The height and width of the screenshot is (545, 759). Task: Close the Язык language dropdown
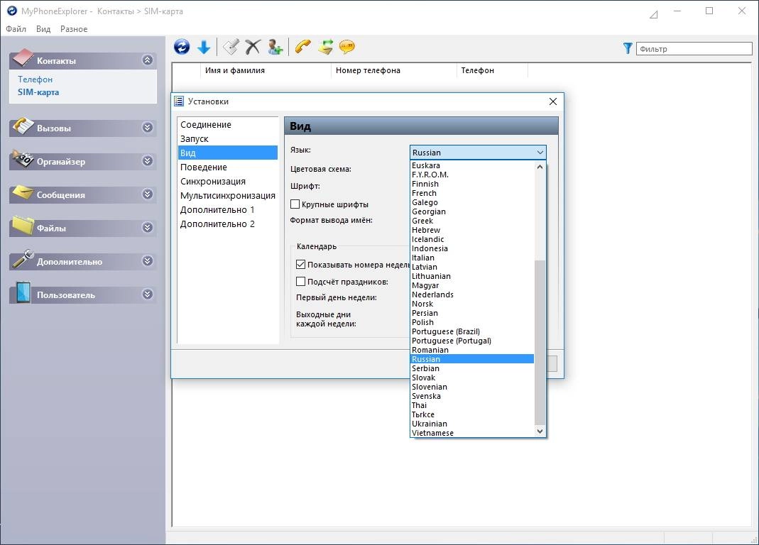point(540,153)
